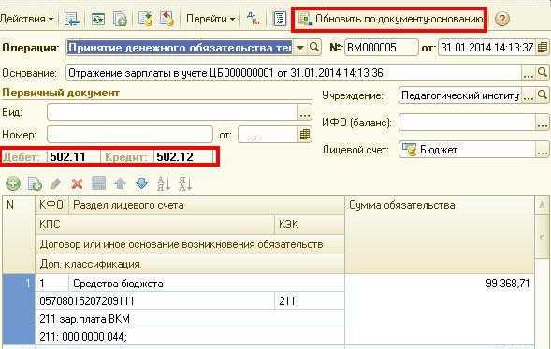Viewport: 551px width, 349px height.
Task: Click the ellipsis button of the ИФО (баланс) field
Action: (x=543, y=123)
